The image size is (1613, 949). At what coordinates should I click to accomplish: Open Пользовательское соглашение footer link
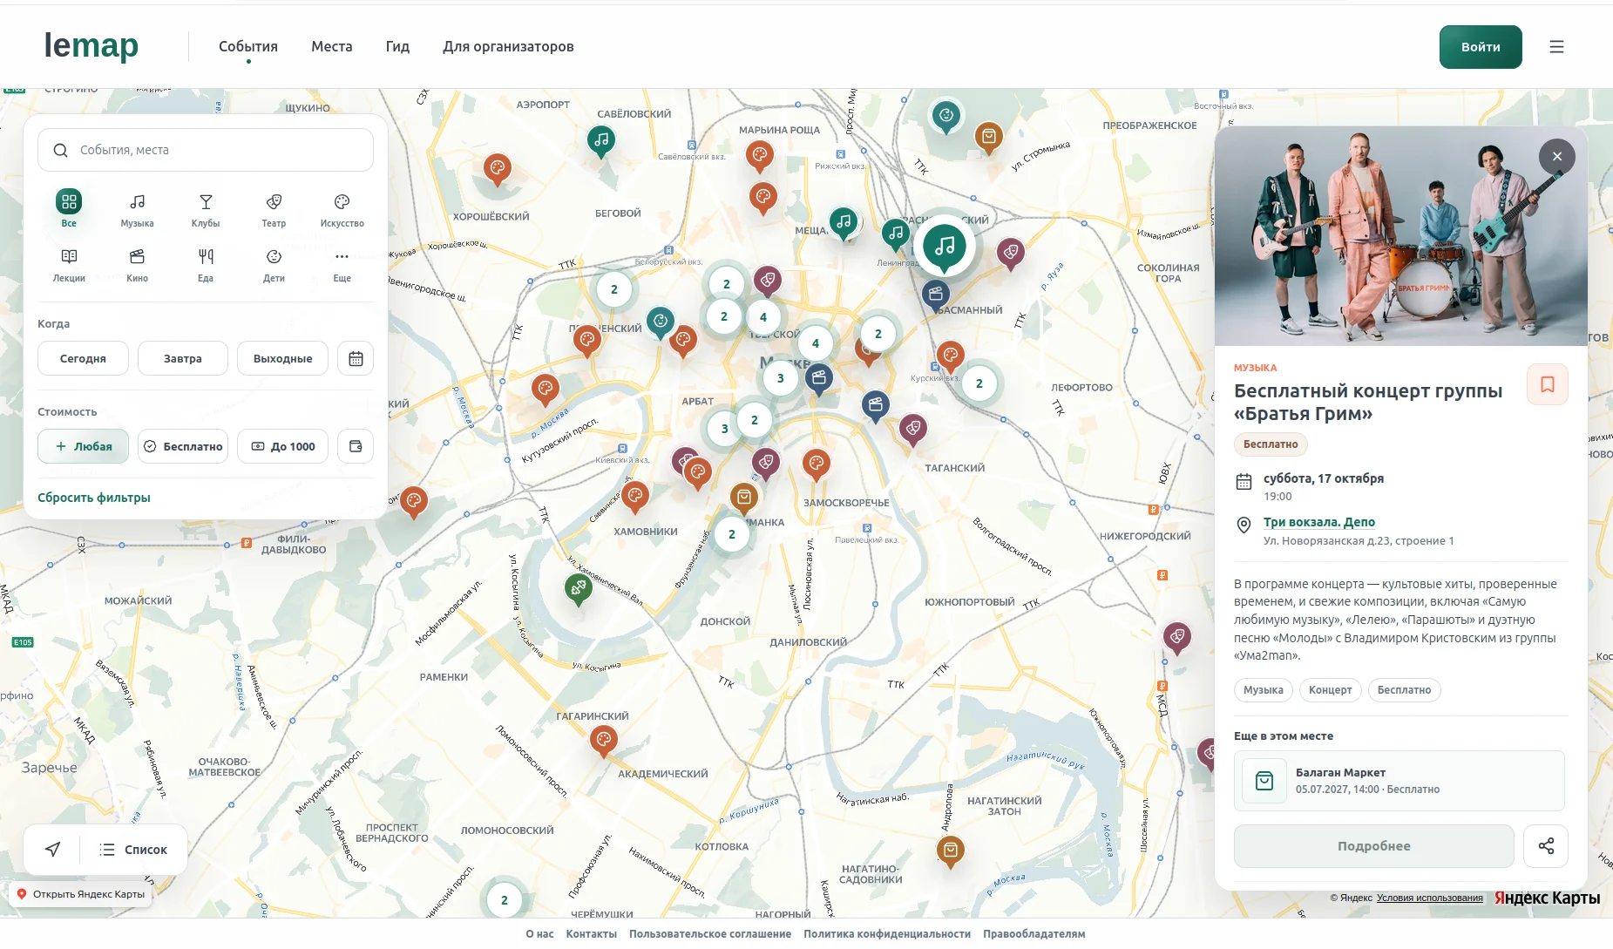[710, 934]
